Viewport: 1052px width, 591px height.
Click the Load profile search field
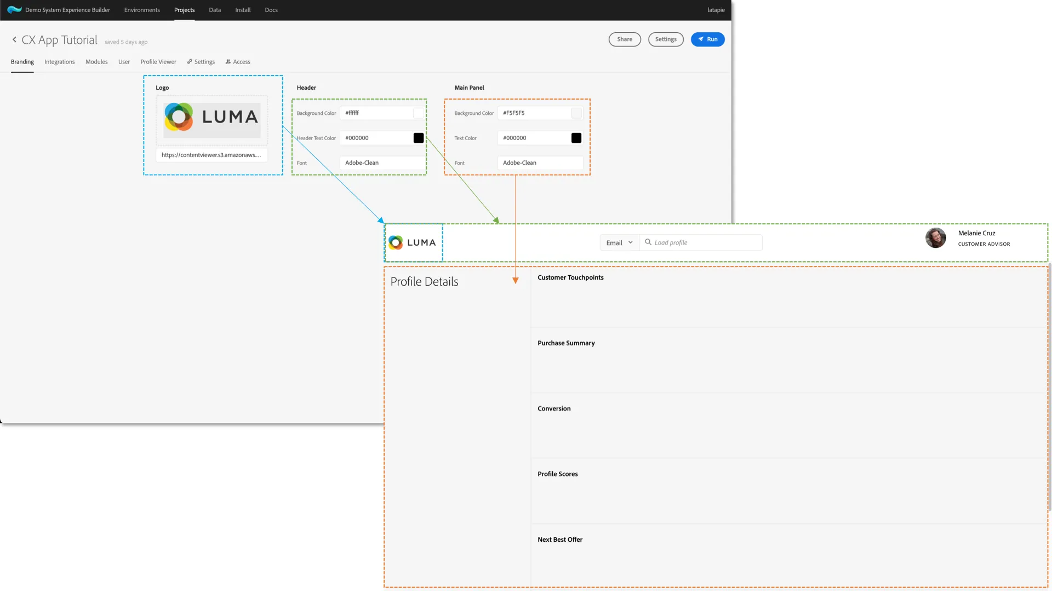coord(701,242)
